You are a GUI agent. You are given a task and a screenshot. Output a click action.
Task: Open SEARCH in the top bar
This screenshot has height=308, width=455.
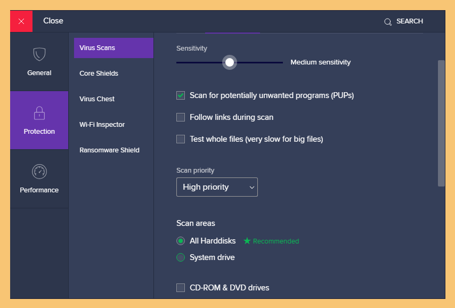tap(409, 21)
